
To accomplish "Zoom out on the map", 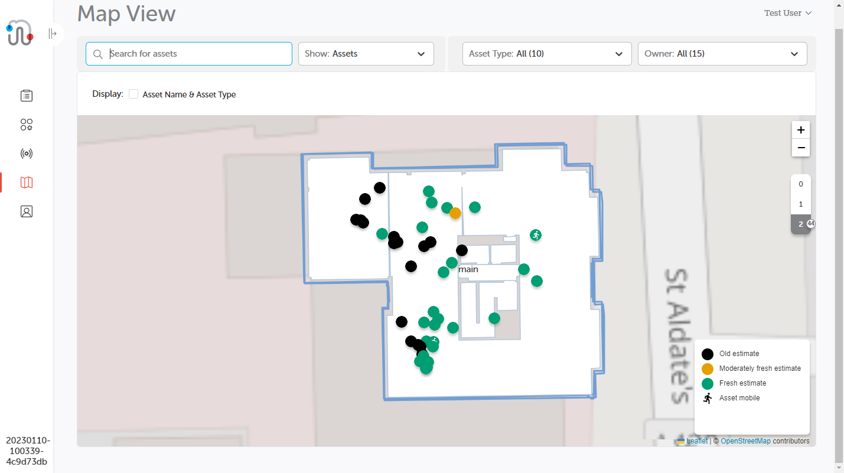I will 800,148.
